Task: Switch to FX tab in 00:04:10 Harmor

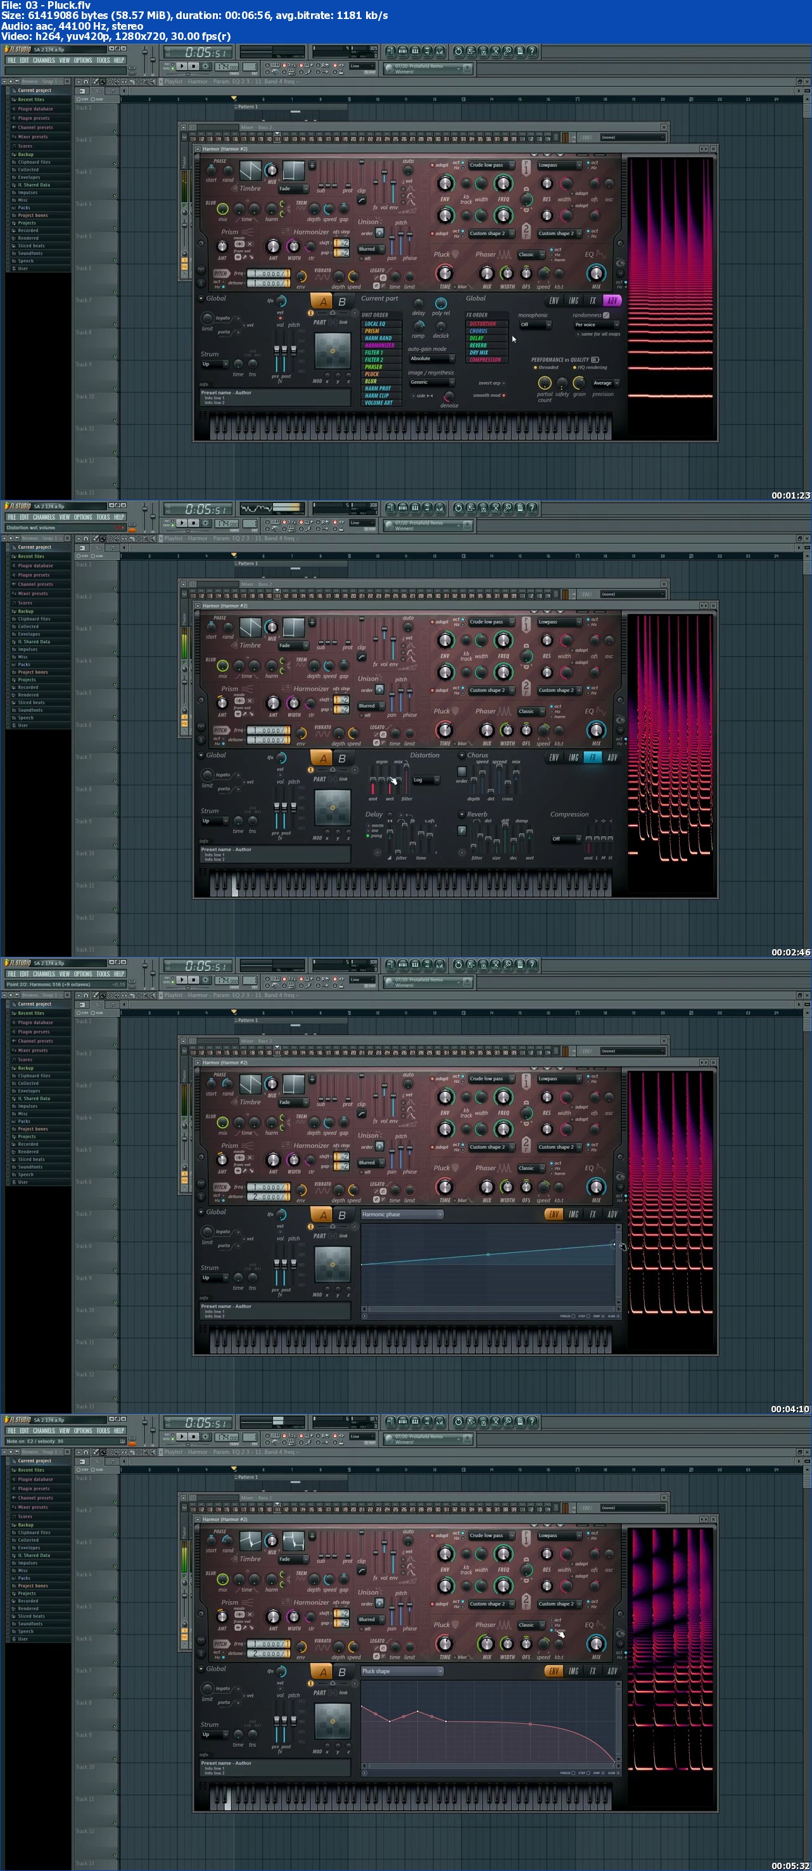Action: (x=593, y=1215)
